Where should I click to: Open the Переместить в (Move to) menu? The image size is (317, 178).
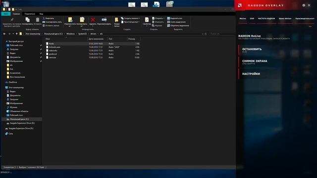tap(70, 22)
